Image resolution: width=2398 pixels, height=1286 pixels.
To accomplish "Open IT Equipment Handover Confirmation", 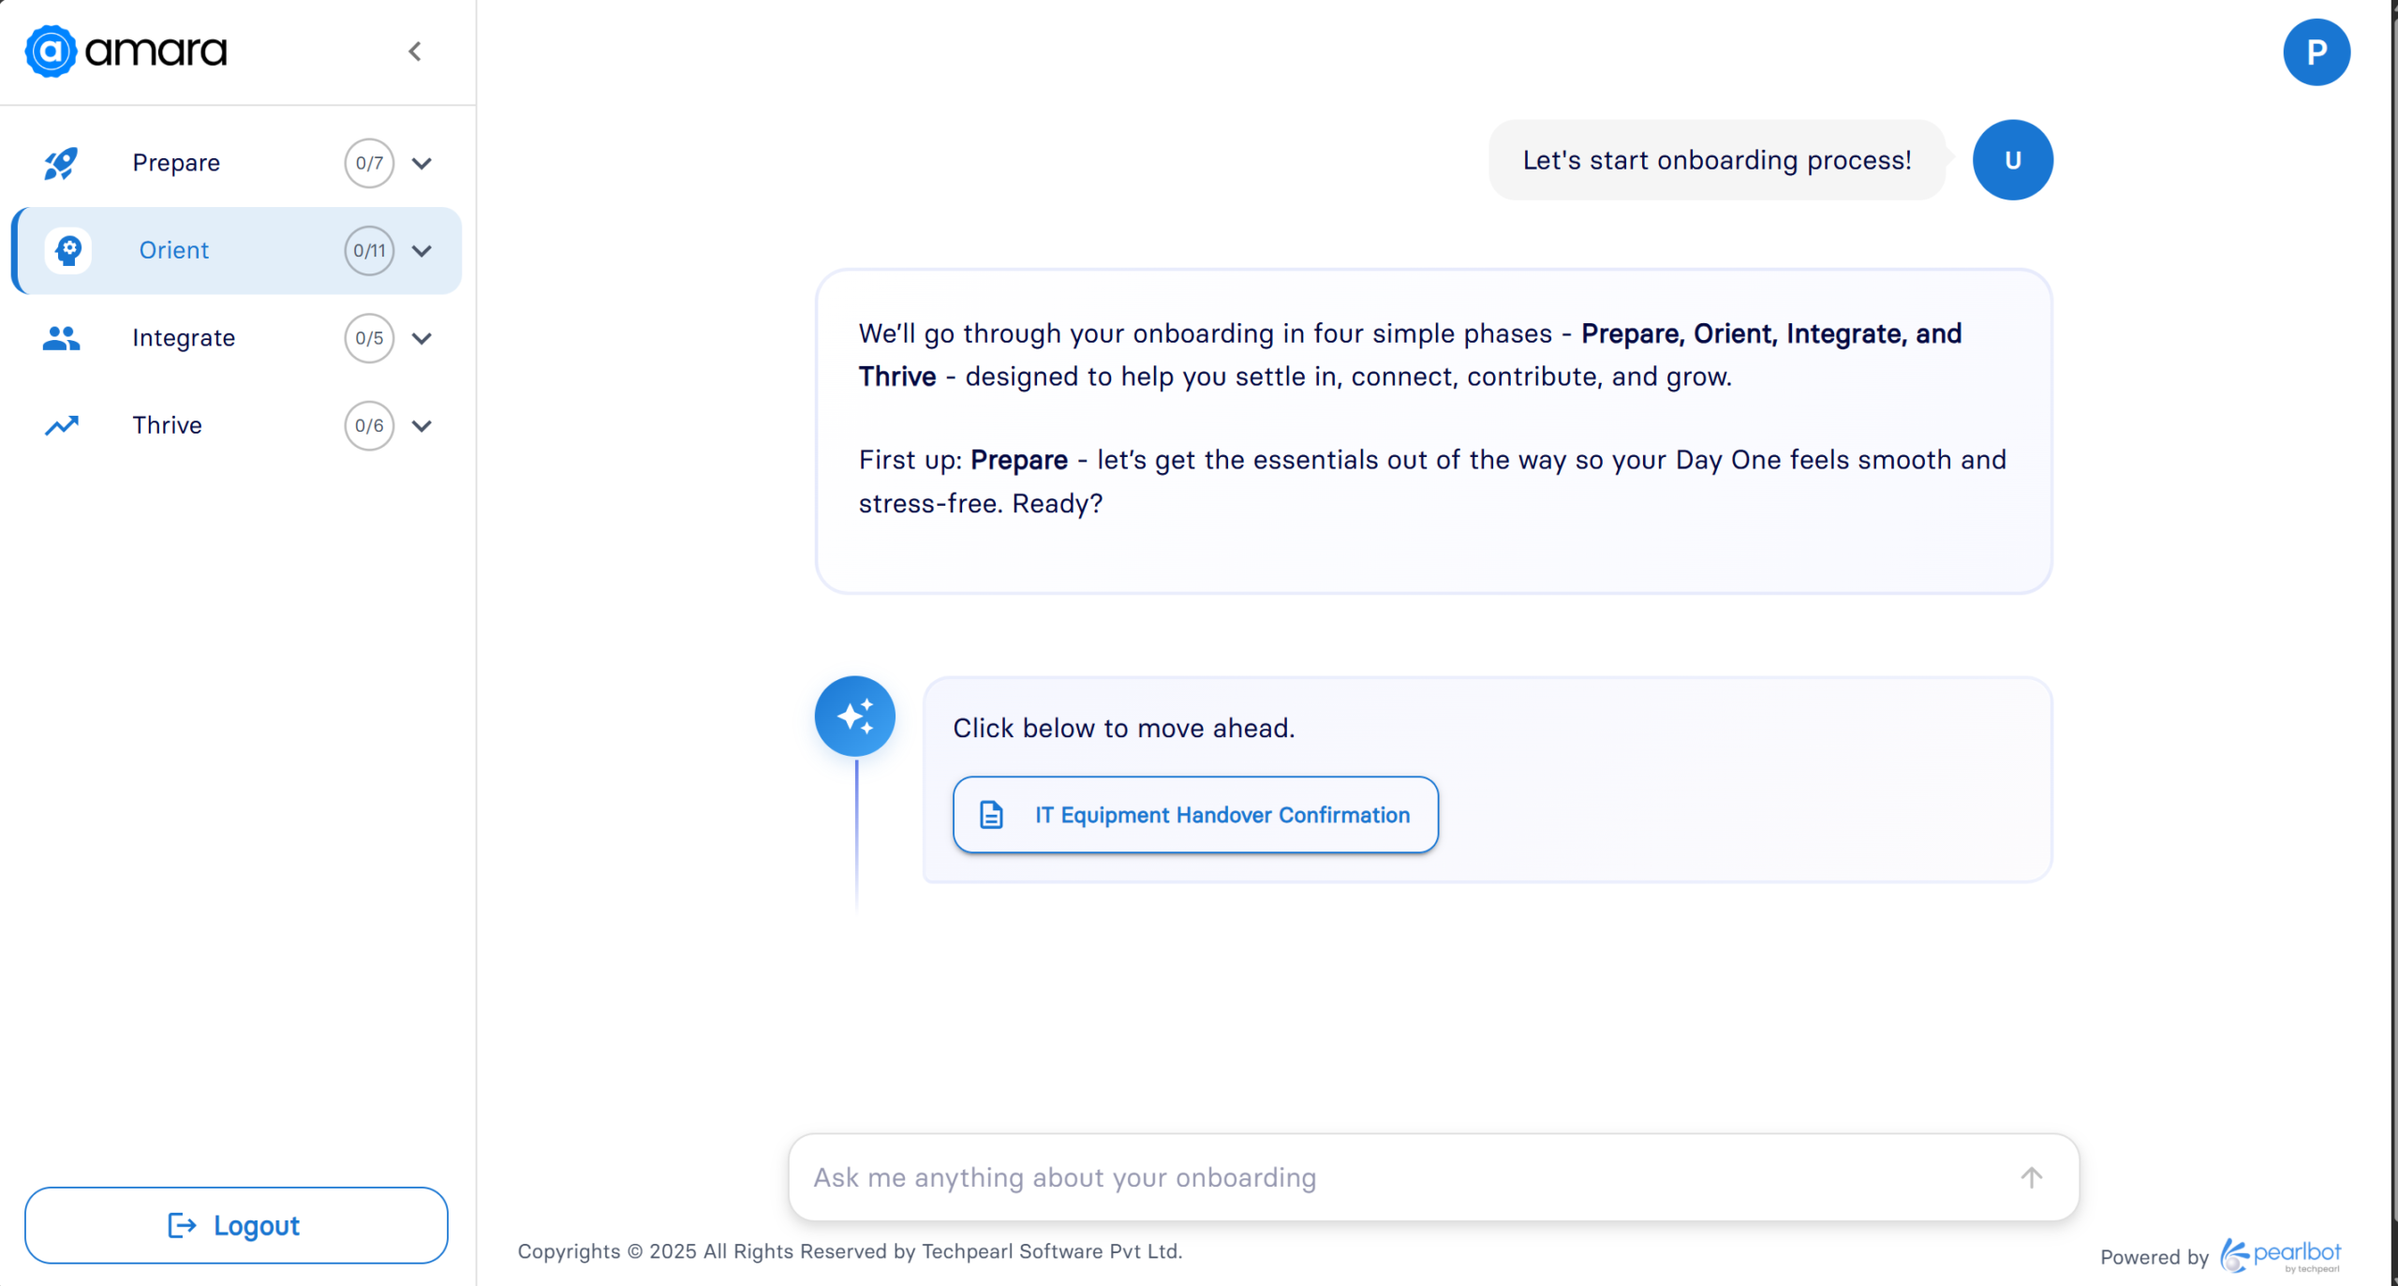I will pyautogui.click(x=1195, y=815).
